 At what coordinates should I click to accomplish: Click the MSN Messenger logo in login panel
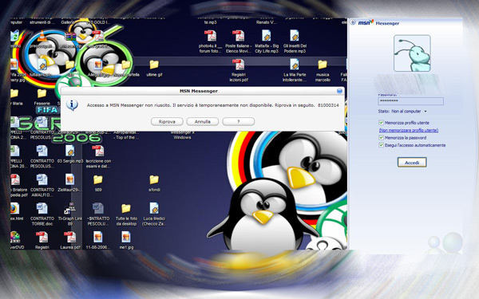[366, 22]
